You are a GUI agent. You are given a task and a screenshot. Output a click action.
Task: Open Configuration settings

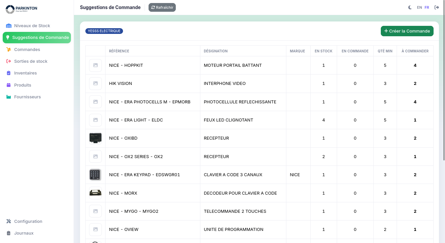pos(37,222)
